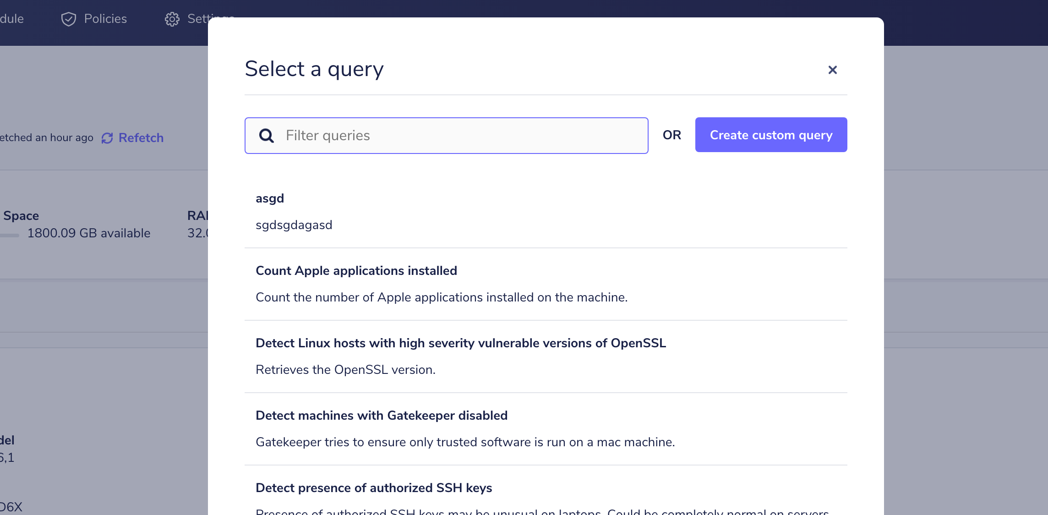Click the magnifying glass icon in the filter box
Screen dimensions: 1048x515
click(x=267, y=136)
